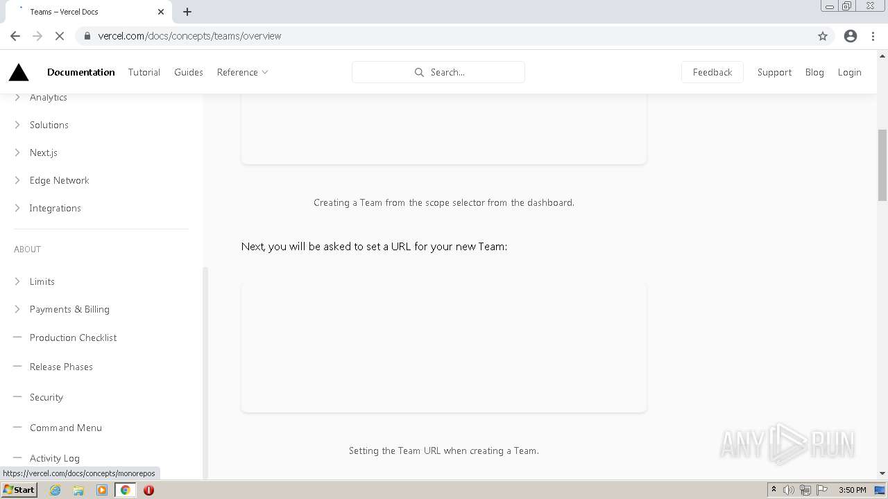Viewport: 888px width, 499px height.
Task: Click the page vertical scrollbar thumb
Action: pyautogui.click(x=882, y=164)
